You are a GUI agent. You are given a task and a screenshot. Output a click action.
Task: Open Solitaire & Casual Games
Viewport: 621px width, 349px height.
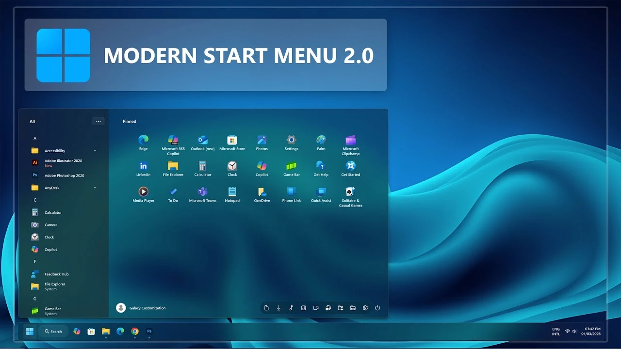[351, 197]
